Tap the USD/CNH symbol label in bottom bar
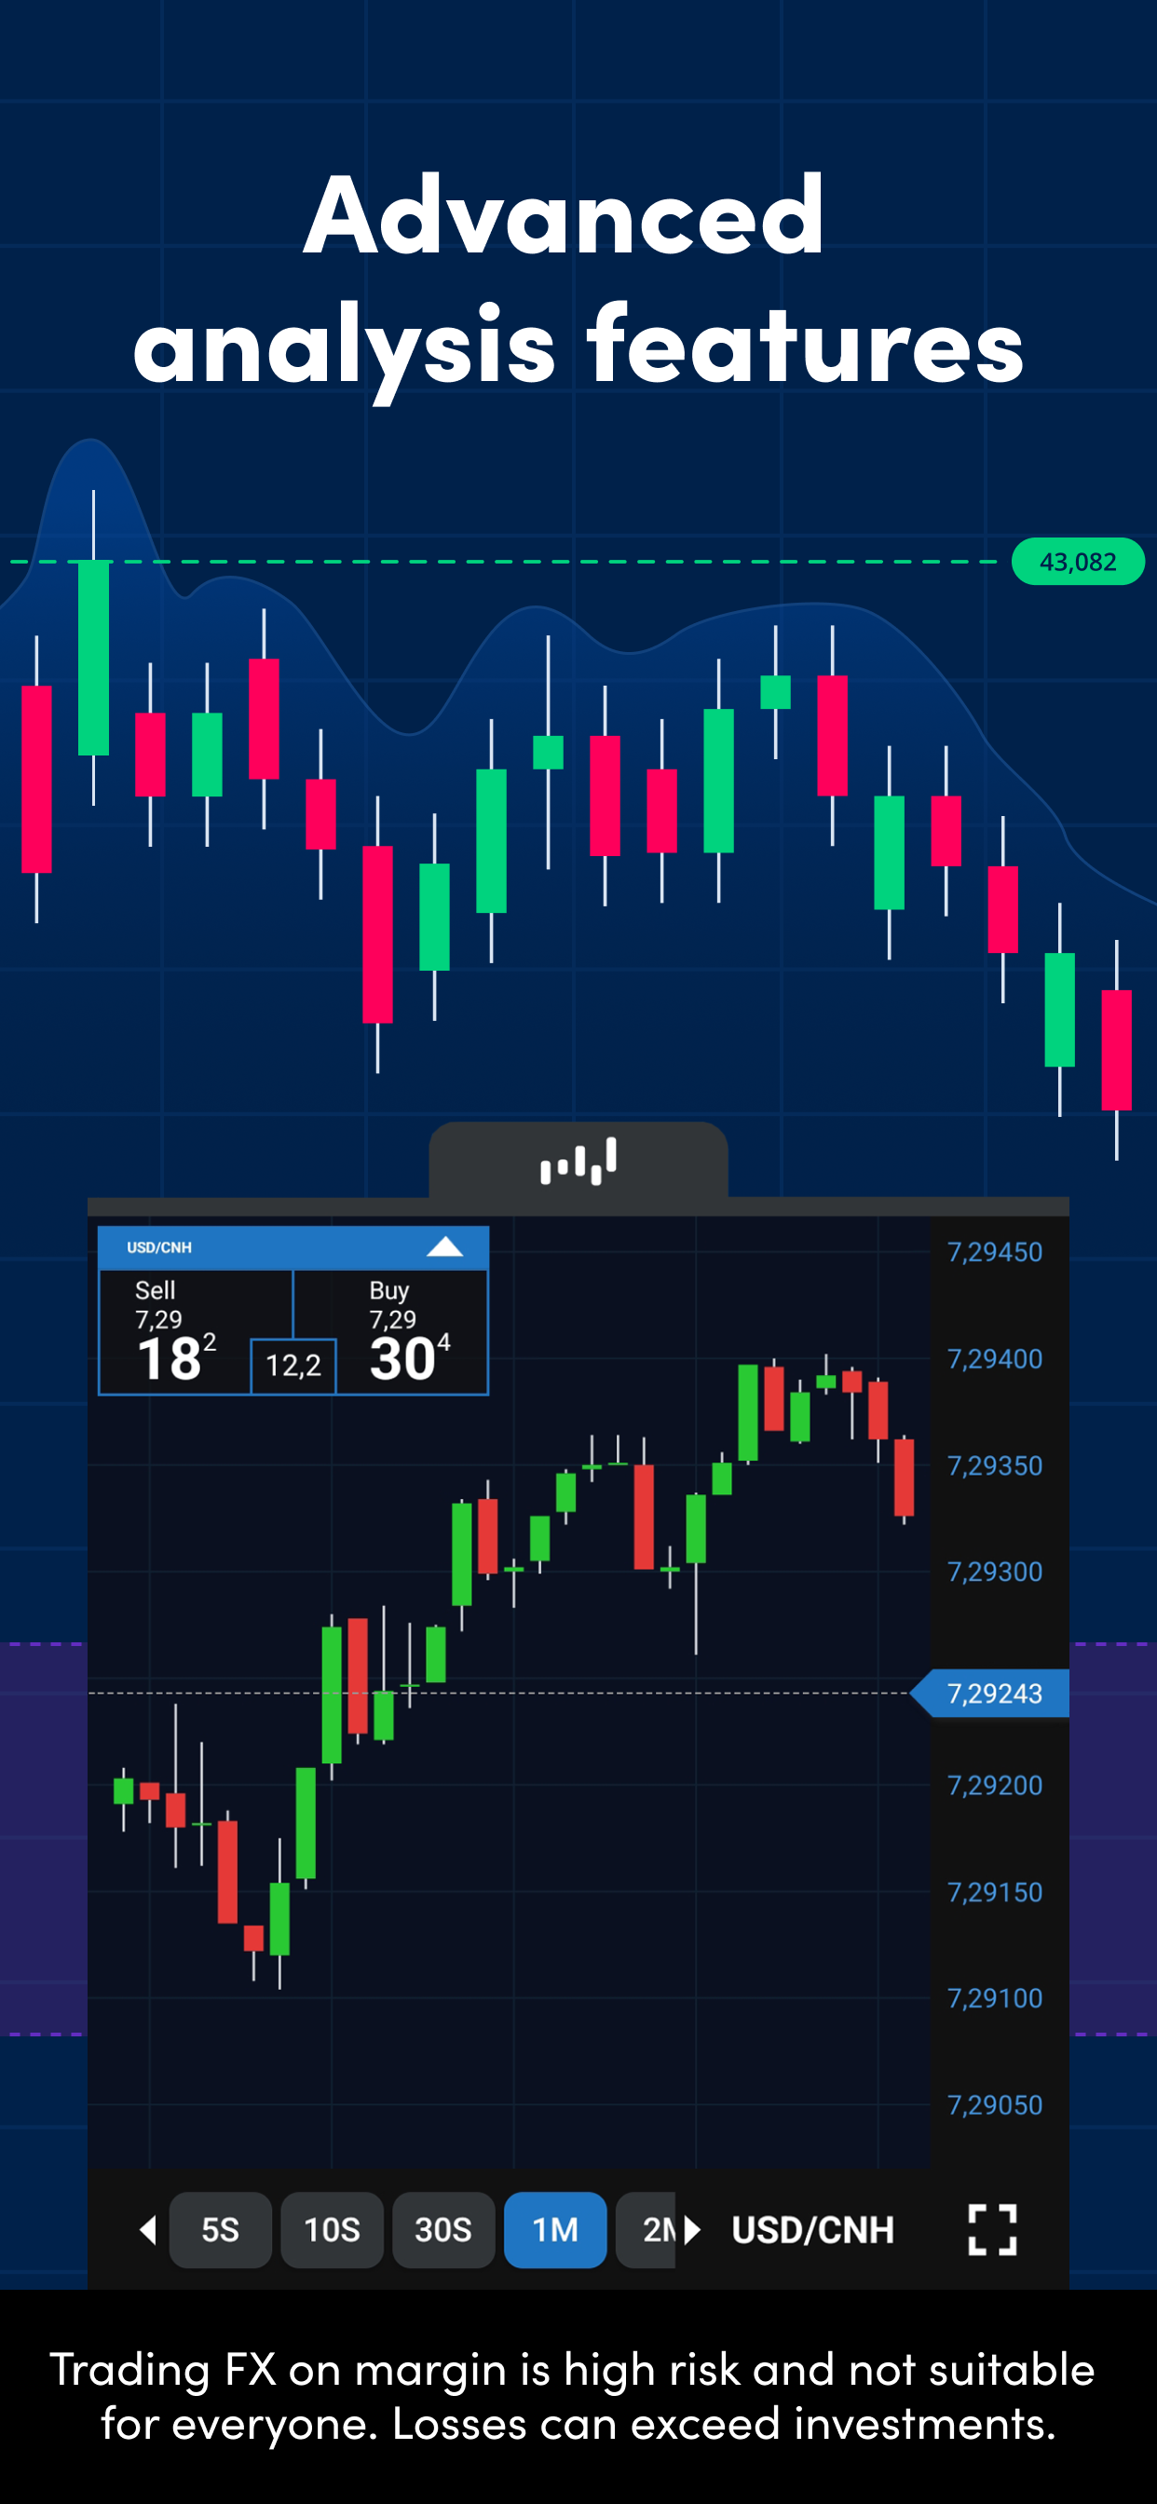 811,2229
